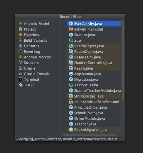Open Application.java
Screen dimensions: 143x153
(x=94, y=74)
